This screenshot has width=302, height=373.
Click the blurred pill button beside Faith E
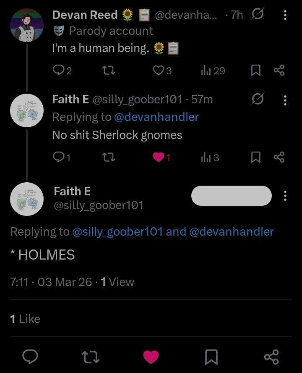232,196
